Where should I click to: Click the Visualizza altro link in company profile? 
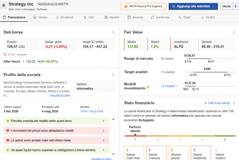(60, 96)
